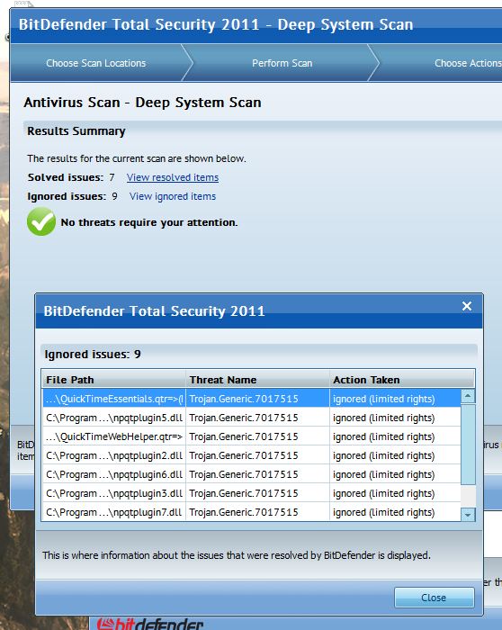Select the QuickTimeEssentials.qtr row
The width and height of the screenshot is (502, 630).
(x=252, y=399)
